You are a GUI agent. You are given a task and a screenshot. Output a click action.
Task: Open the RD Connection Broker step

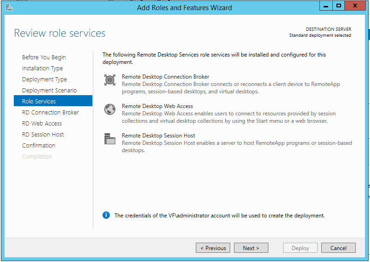click(x=50, y=113)
